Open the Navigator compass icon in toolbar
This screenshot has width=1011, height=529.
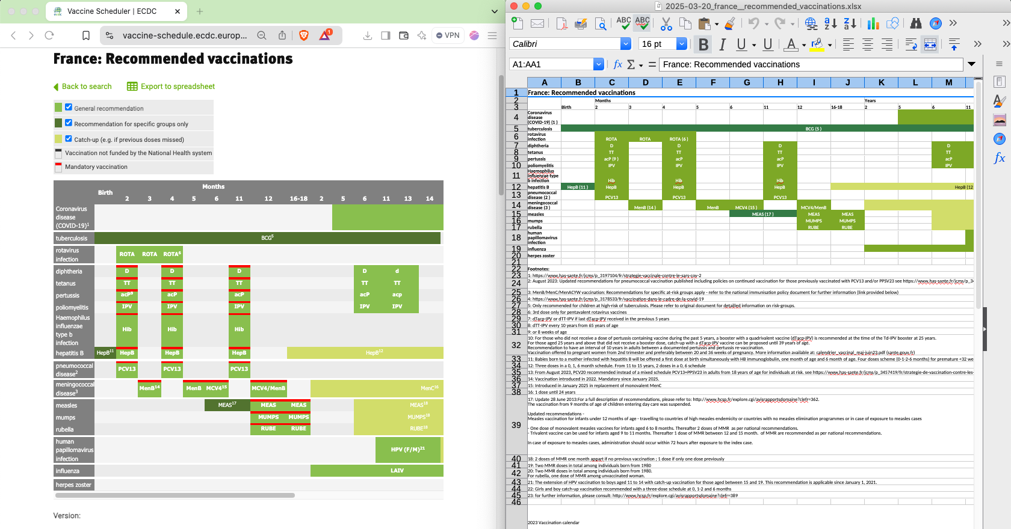coord(935,23)
